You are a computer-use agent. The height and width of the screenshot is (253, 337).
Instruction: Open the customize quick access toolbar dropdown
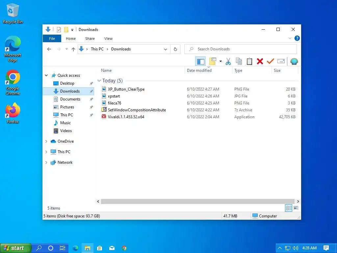(x=72, y=30)
